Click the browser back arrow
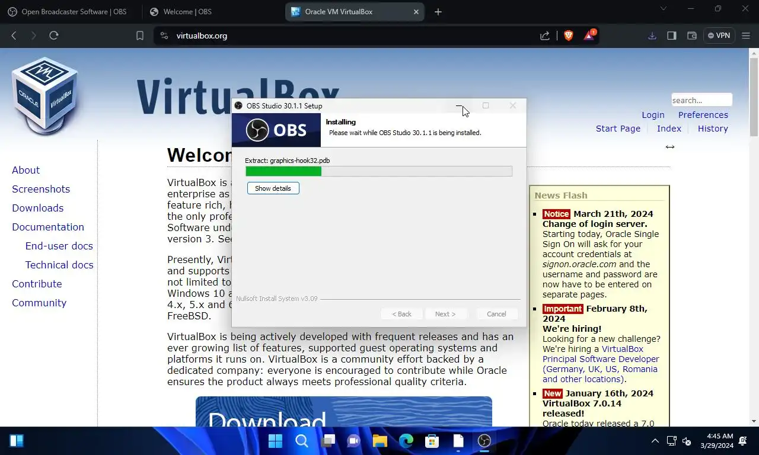759x455 pixels. (x=14, y=36)
